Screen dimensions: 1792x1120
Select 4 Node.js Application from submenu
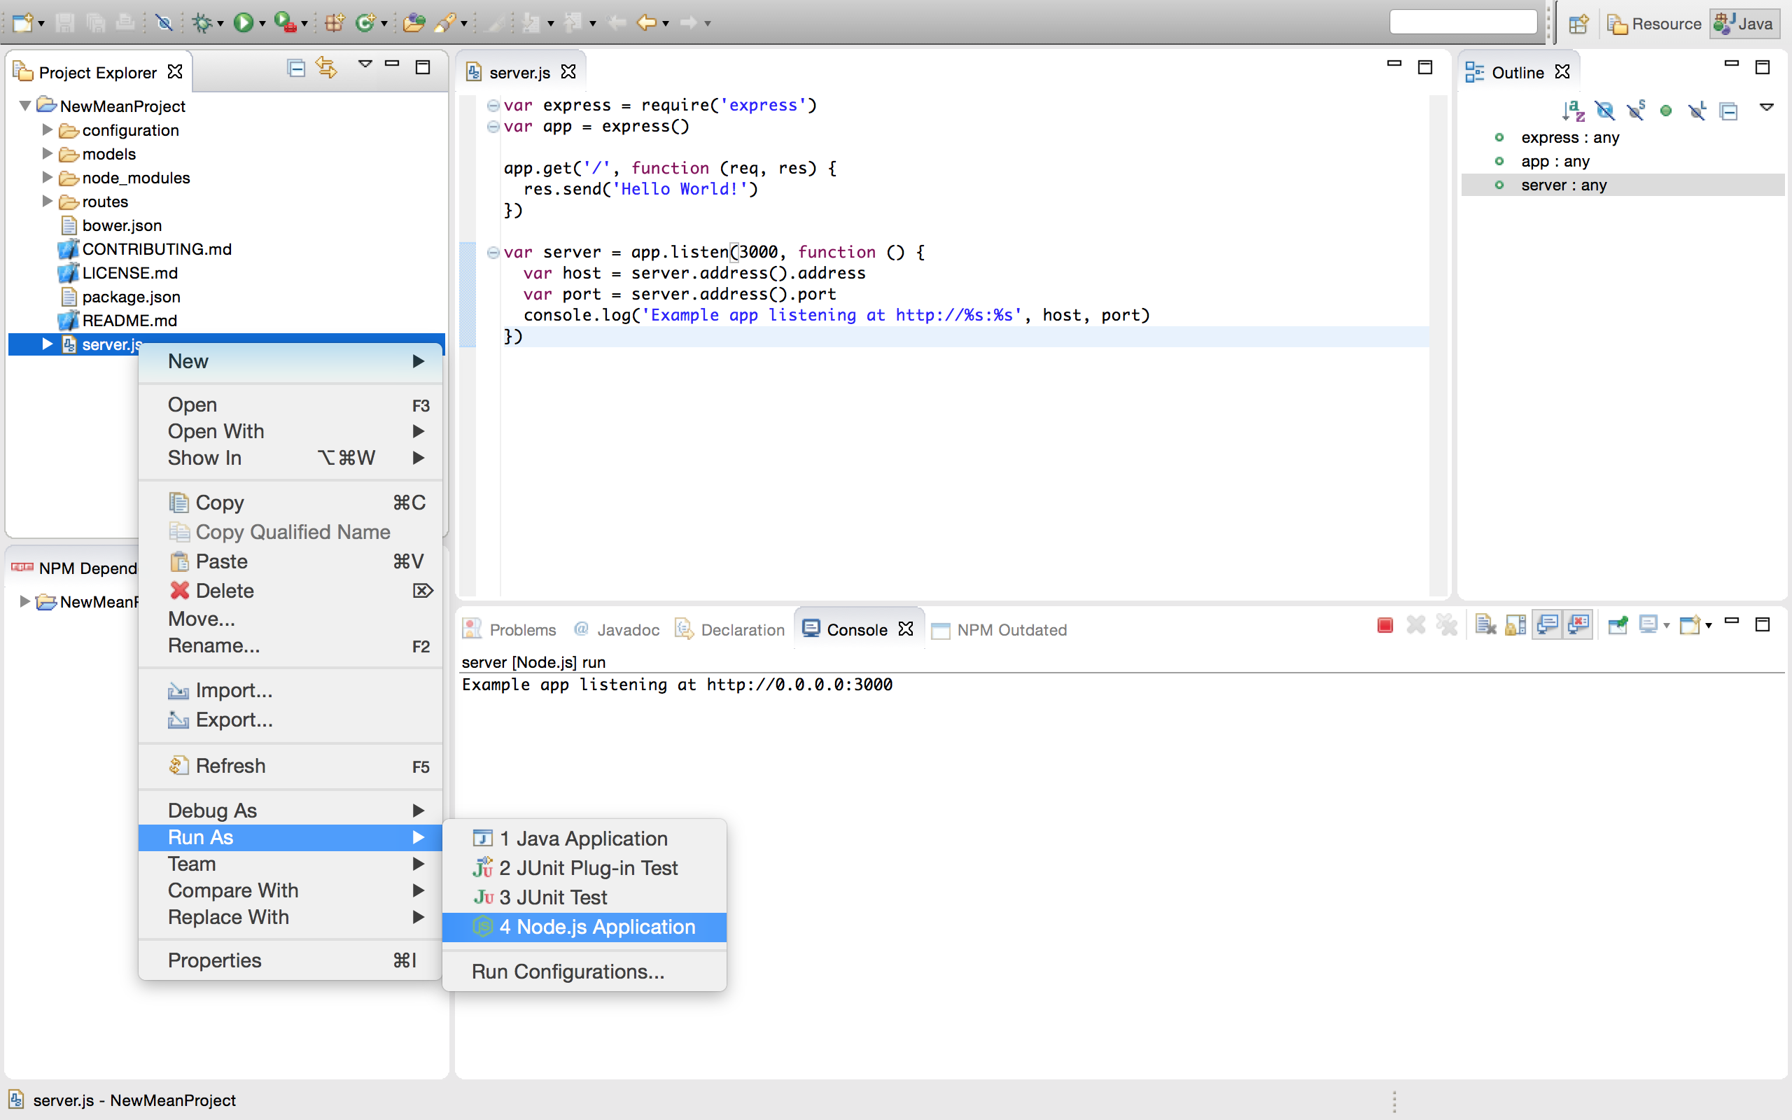click(596, 927)
